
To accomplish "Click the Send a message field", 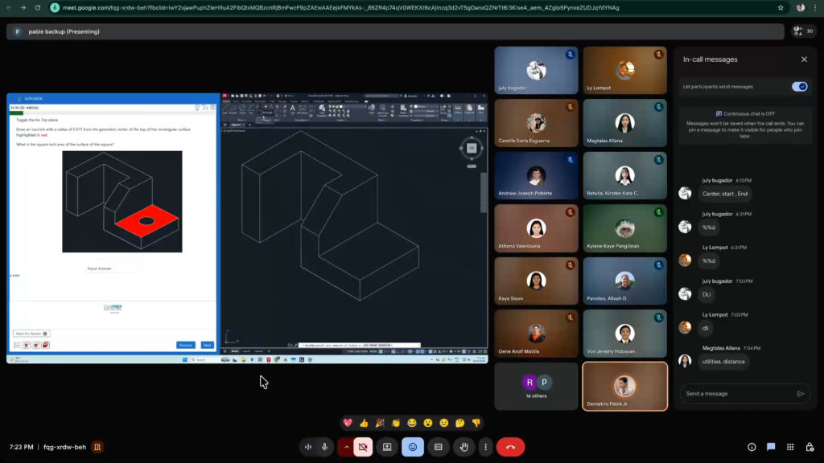I will pos(735,394).
